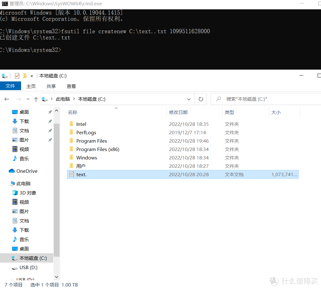Switch to the 查看 ribbon tab

(x=71, y=86)
